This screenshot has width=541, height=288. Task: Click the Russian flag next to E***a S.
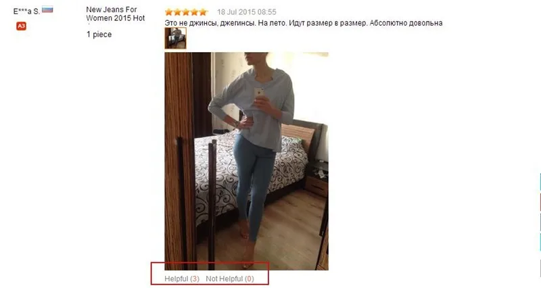[x=47, y=9]
